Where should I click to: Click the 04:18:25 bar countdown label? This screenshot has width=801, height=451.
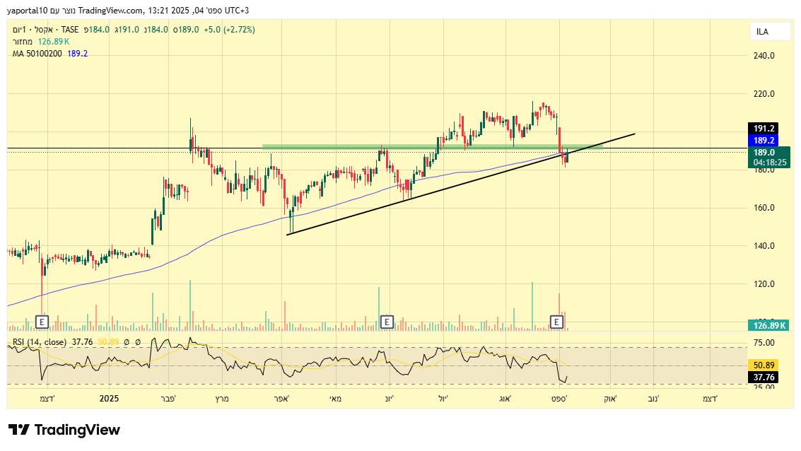coord(768,163)
